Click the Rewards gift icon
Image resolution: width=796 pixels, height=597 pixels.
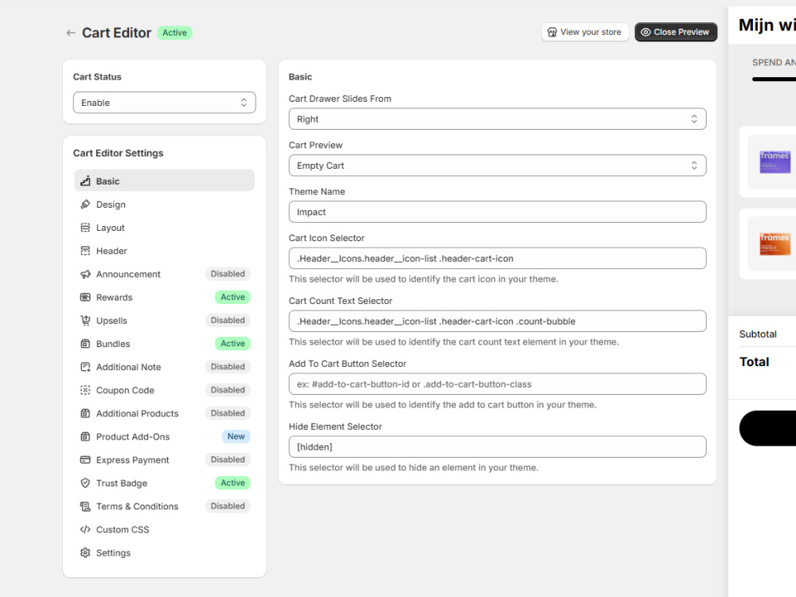[x=85, y=298]
